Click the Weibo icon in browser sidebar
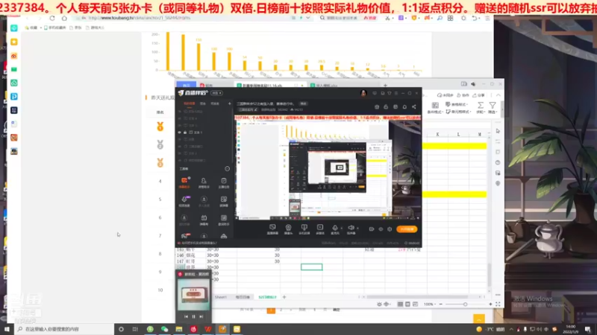Image resolution: width=597 pixels, height=335 pixels. pos(14,56)
